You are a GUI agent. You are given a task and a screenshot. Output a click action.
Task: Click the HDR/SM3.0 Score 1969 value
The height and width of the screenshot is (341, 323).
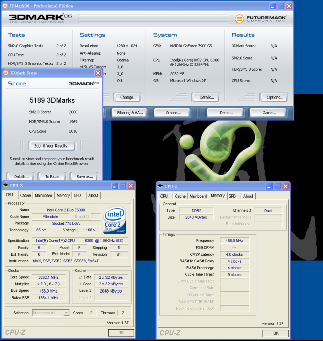coord(73,122)
